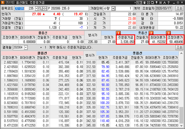This screenshot has width=185, height=129.
Task: Select the 330.00 strike price cell
Action: [x=91, y=98]
